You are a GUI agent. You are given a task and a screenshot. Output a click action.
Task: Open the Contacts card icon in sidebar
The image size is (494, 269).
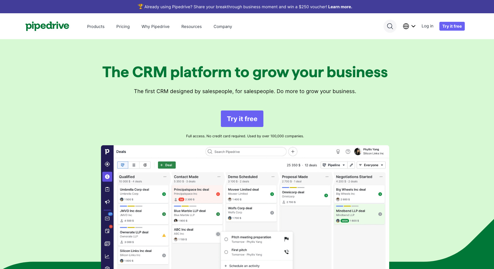pyautogui.click(x=107, y=244)
